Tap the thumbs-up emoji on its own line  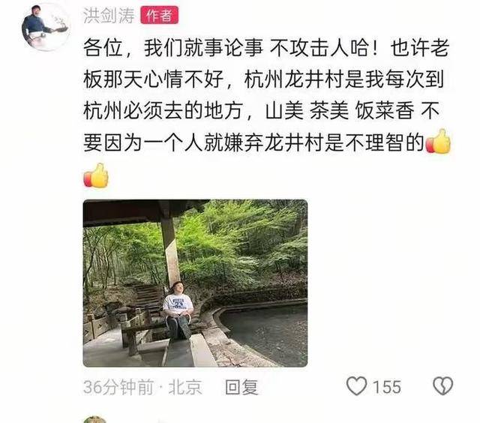coord(96,175)
